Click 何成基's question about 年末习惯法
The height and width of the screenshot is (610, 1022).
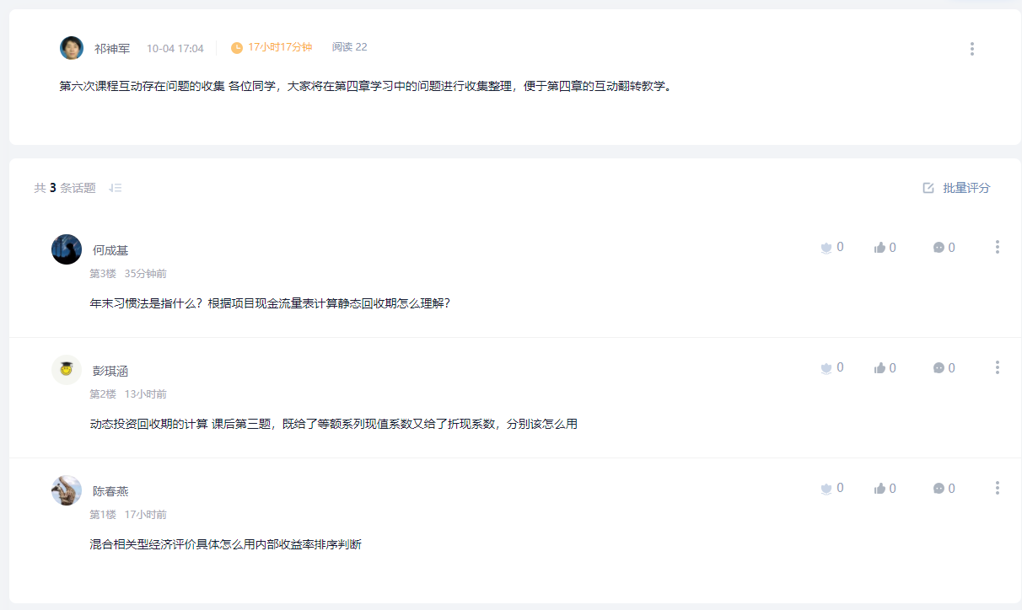click(x=270, y=303)
